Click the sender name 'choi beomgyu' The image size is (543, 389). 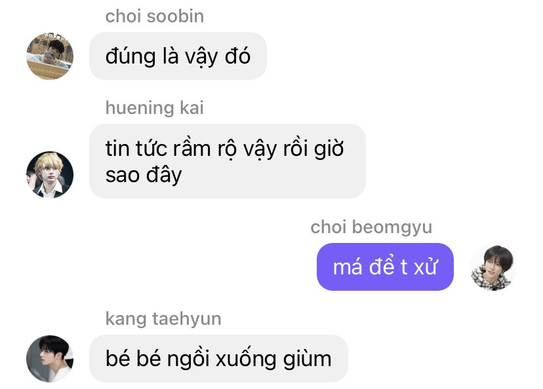pos(371,227)
